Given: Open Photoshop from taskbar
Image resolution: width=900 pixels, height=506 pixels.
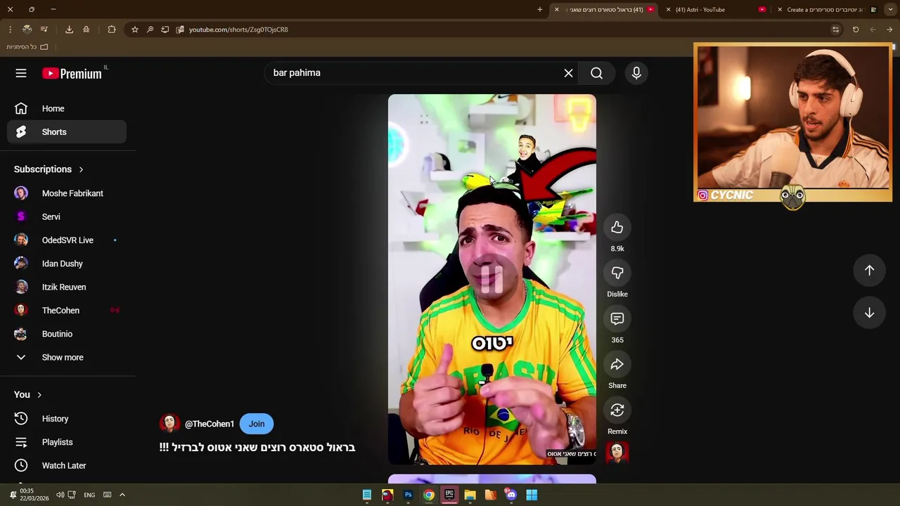Looking at the screenshot, I should [408, 495].
